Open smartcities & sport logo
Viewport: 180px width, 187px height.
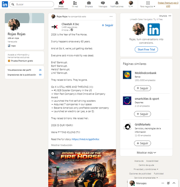click(127, 101)
